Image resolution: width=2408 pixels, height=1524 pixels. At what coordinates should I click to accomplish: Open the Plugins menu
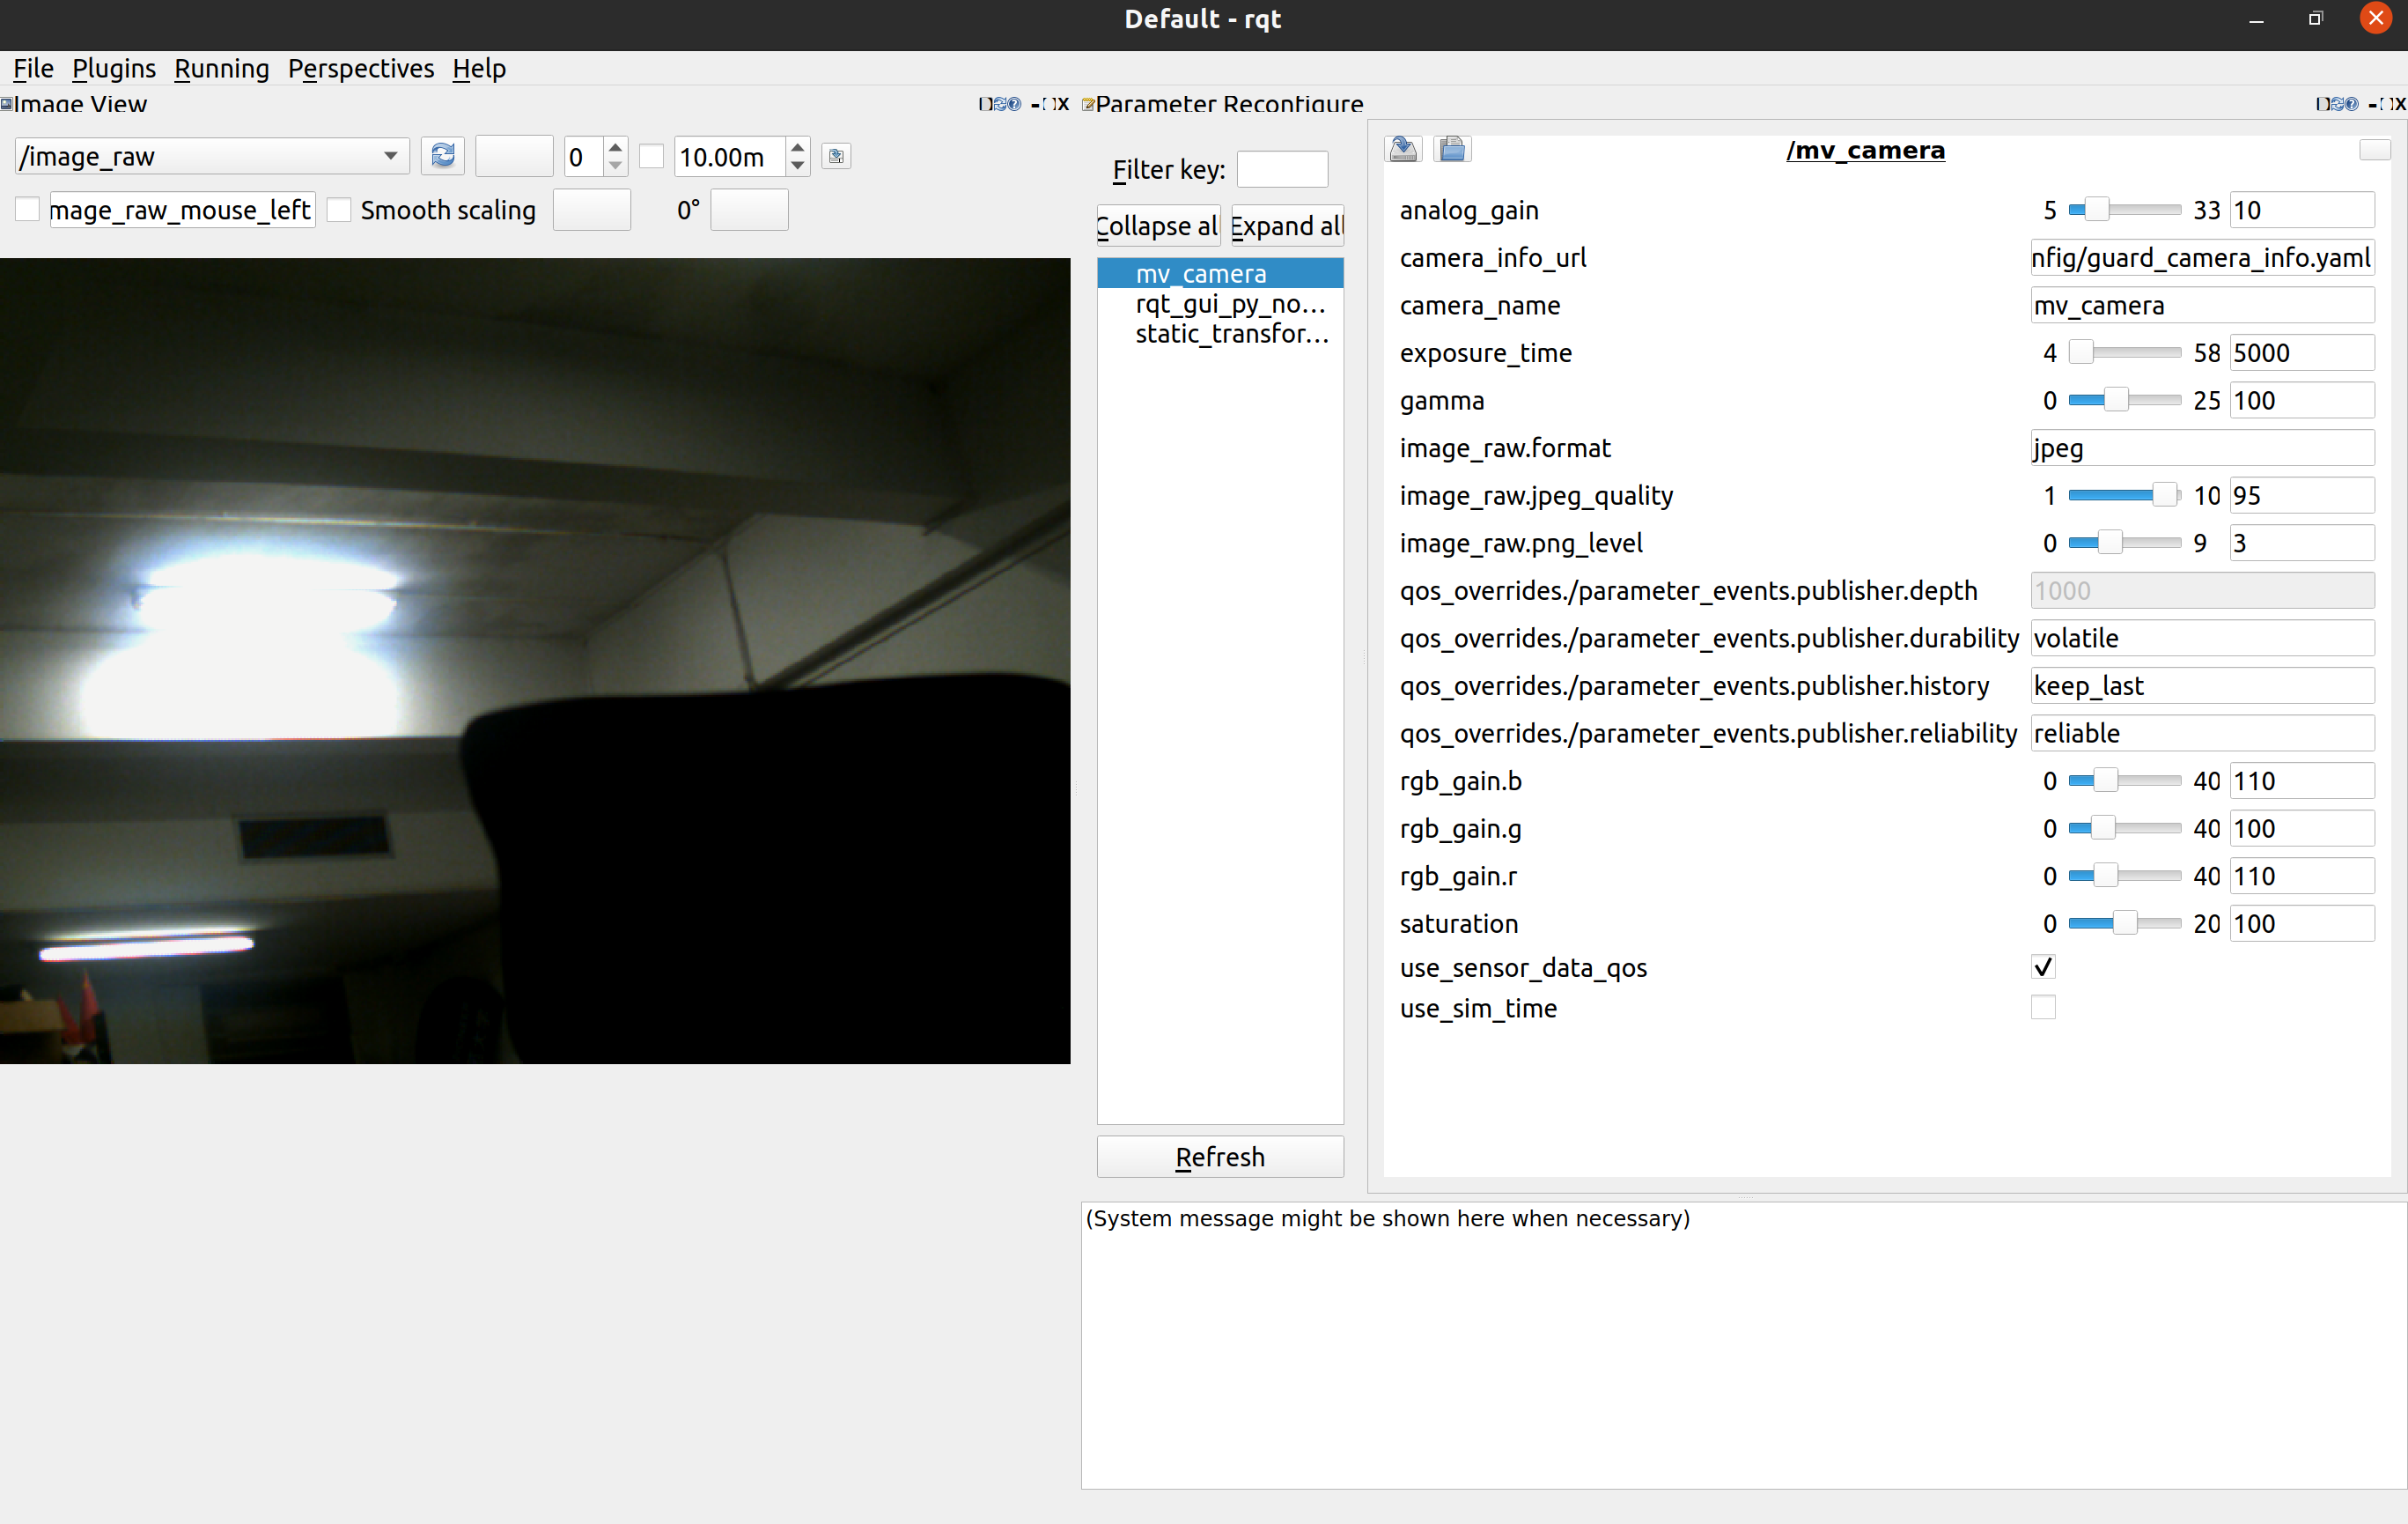[x=114, y=68]
